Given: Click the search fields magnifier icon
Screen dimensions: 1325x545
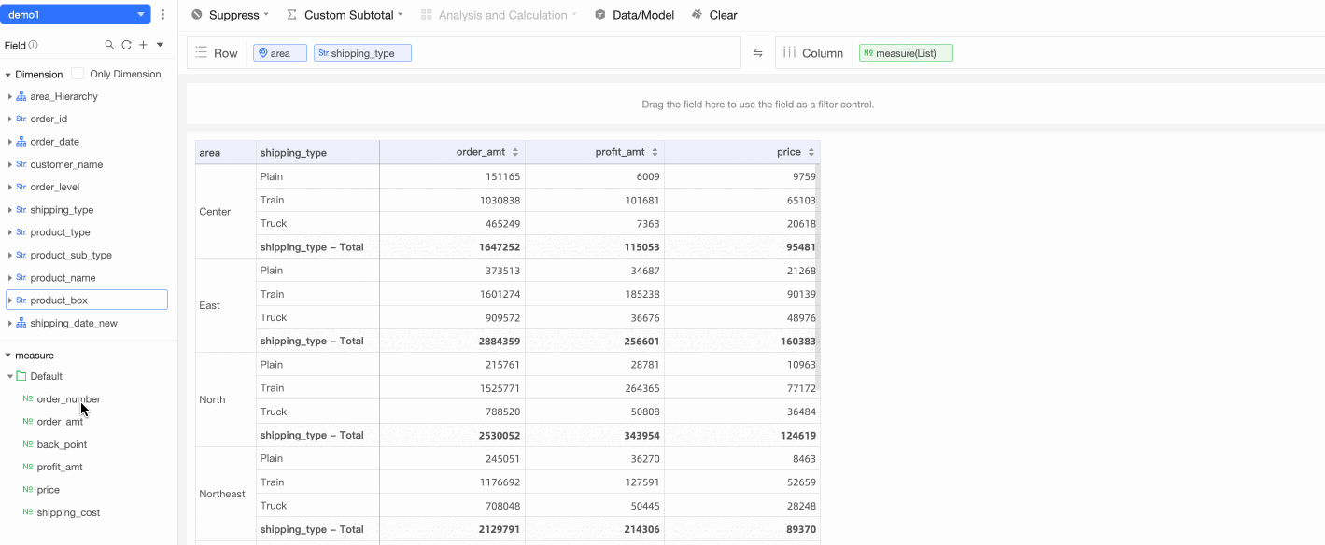Looking at the screenshot, I should (x=109, y=45).
